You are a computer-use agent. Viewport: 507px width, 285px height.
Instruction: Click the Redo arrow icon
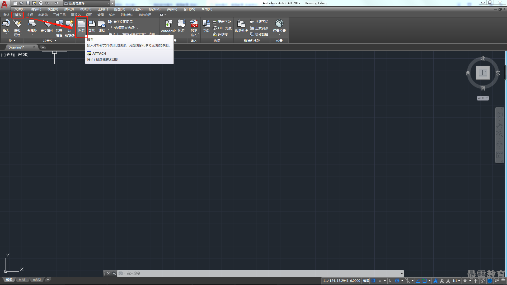56,3
